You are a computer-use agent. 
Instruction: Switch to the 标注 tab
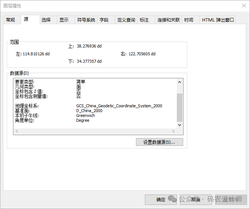(144, 20)
